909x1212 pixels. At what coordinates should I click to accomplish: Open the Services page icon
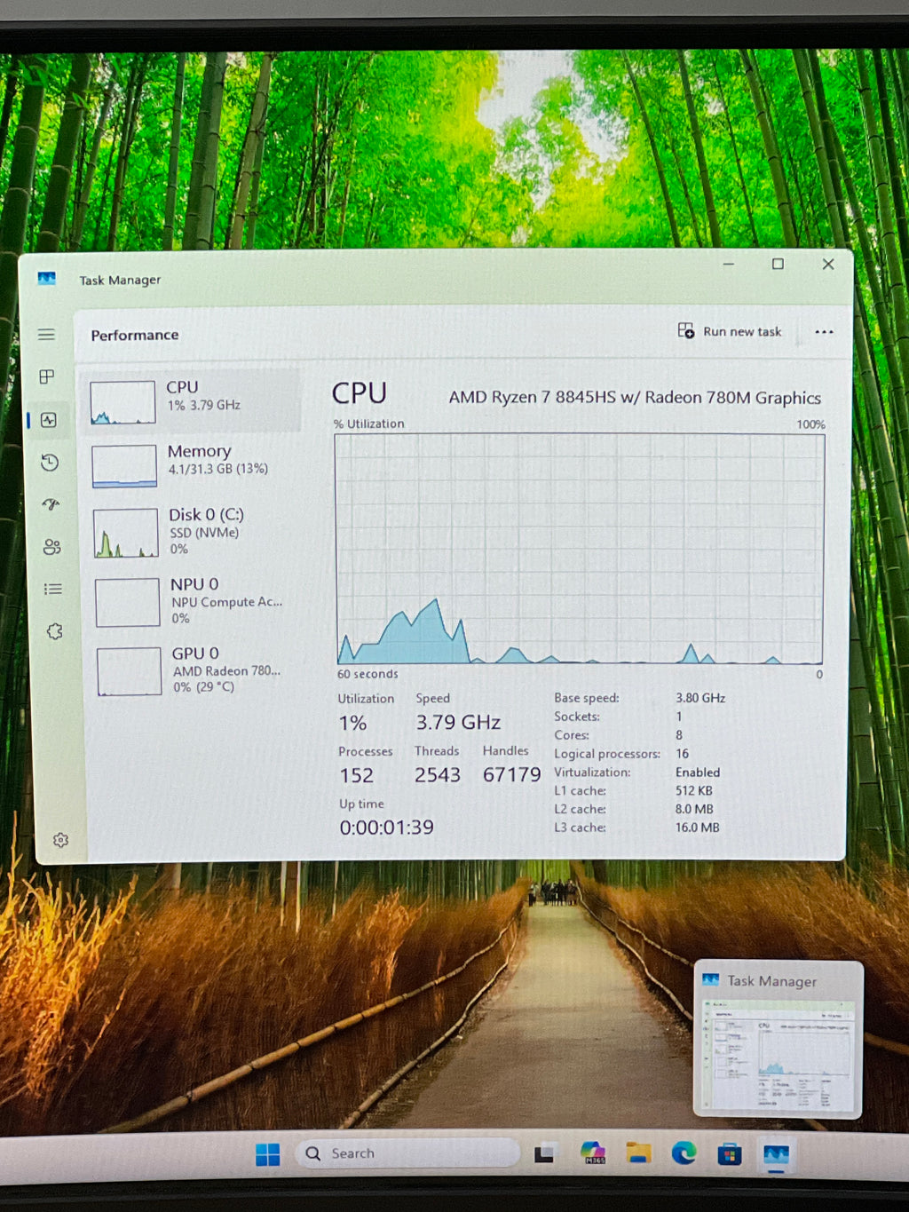click(55, 631)
